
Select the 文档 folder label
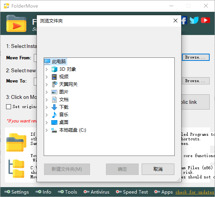click(x=64, y=100)
